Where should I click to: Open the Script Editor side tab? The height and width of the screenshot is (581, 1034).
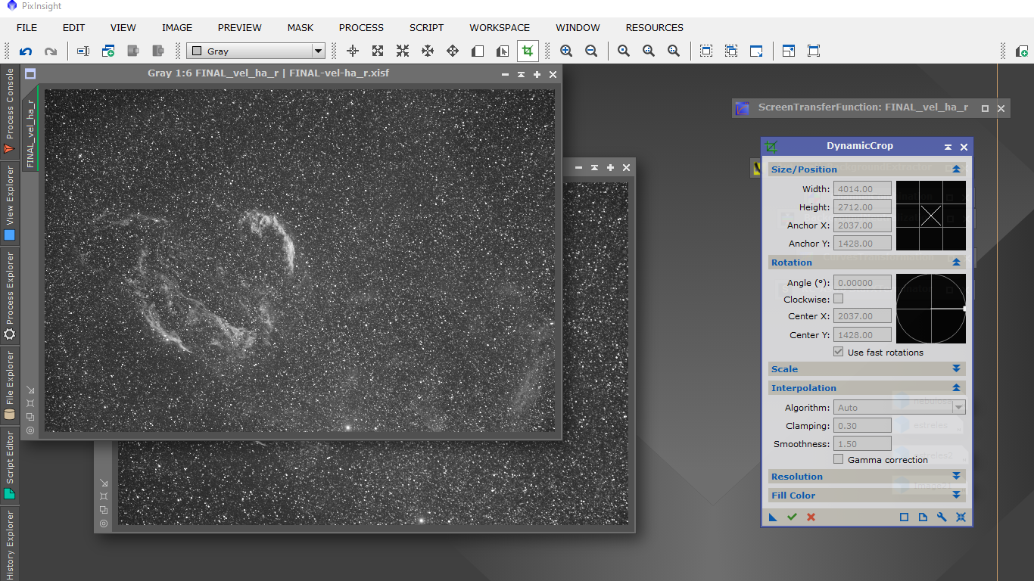coord(9,464)
